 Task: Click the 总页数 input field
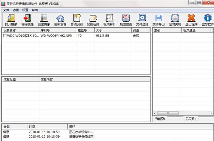coord(206,119)
